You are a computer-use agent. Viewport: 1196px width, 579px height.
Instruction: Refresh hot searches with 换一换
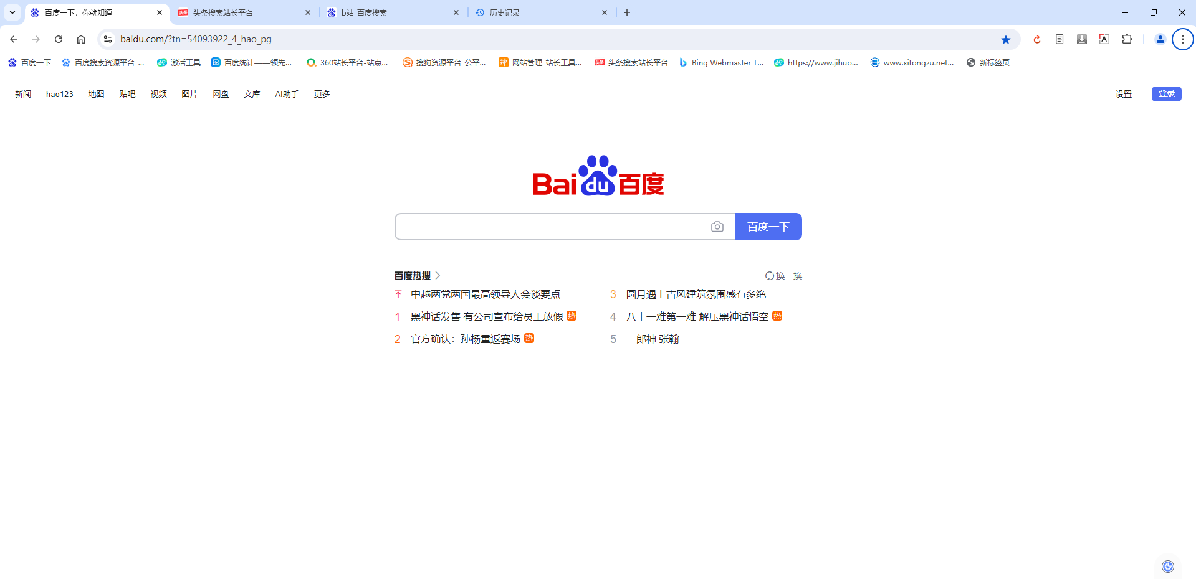point(784,276)
